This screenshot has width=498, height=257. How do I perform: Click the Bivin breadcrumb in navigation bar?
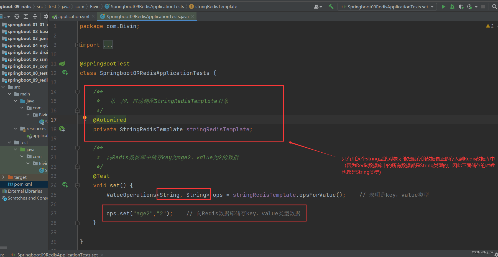click(x=95, y=7)
